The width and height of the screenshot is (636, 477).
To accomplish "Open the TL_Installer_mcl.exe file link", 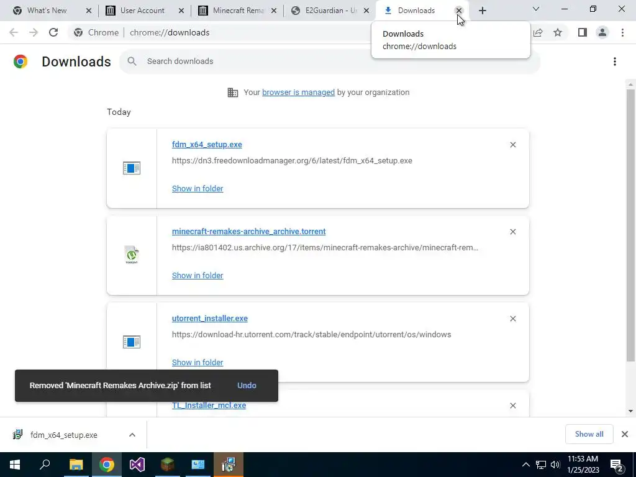I will click(209, 405).
